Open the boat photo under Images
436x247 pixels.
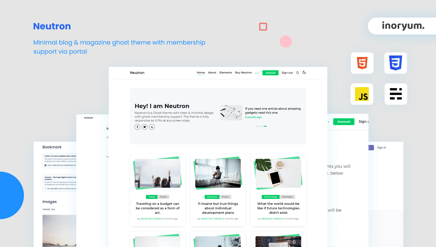click(x=59, y=231)
